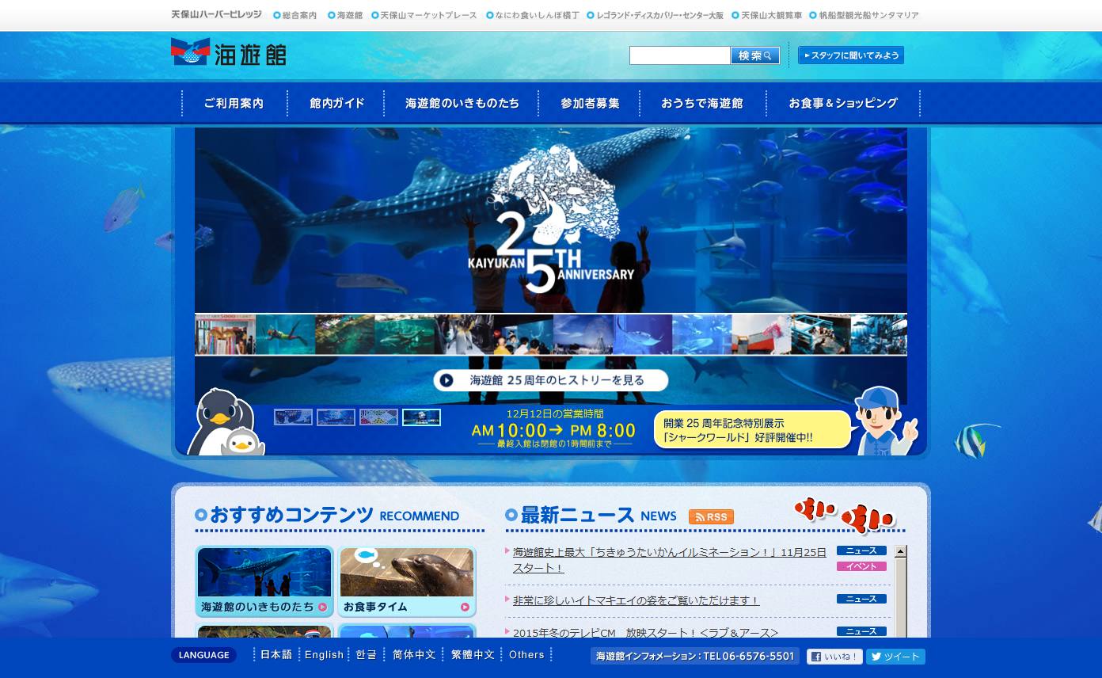Click the Twitter ツイート button

coord(895,657)
